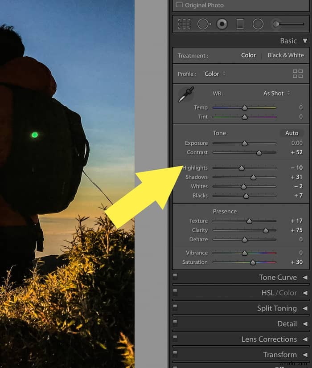Screen dimensions: 312x368
Task: Click the Whites value -2
Action: coord(298,186)
